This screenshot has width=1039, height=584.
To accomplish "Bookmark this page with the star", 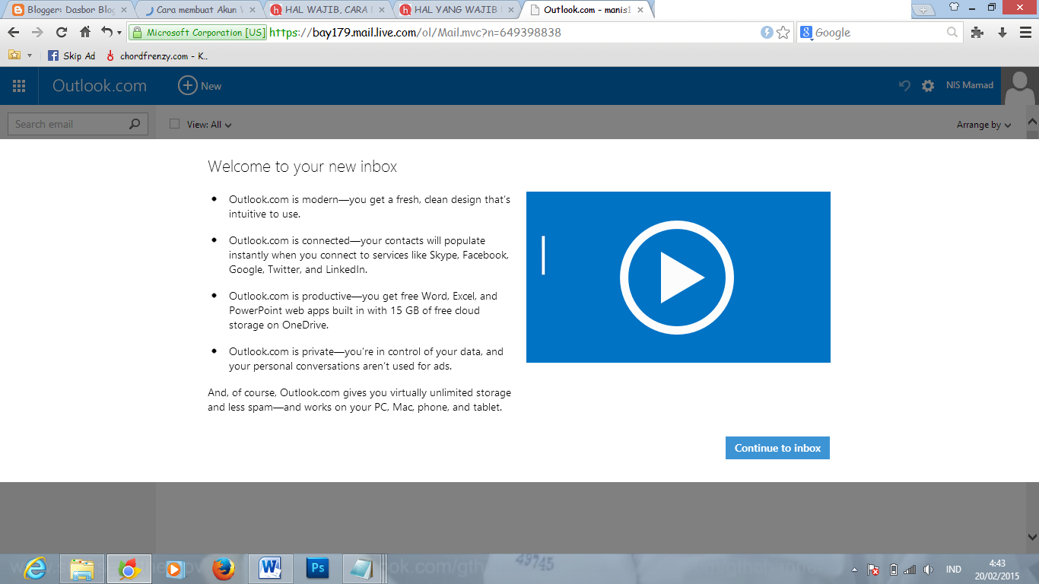I will (783, 33).
